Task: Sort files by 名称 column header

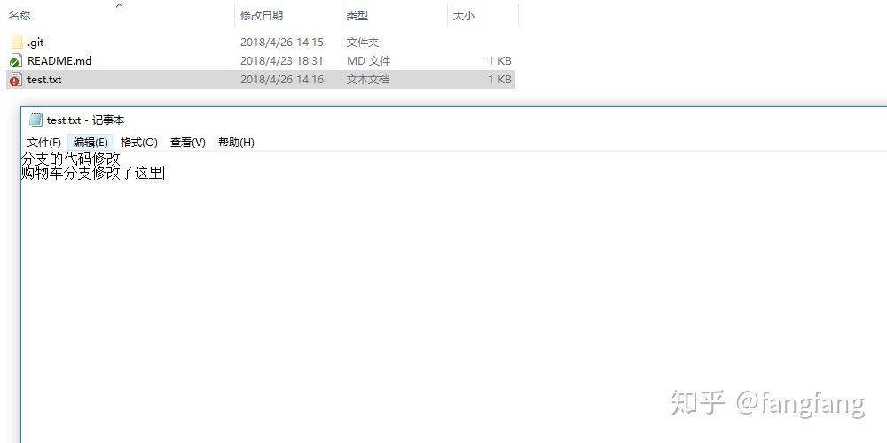Action: (x=20, y=16)
